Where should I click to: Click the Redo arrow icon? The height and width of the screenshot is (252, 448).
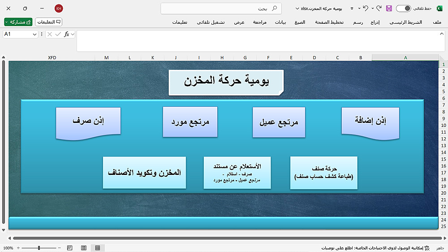point(379,8)
